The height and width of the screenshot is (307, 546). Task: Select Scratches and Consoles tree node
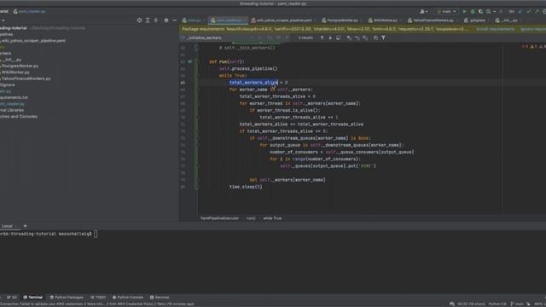[19, 117]
